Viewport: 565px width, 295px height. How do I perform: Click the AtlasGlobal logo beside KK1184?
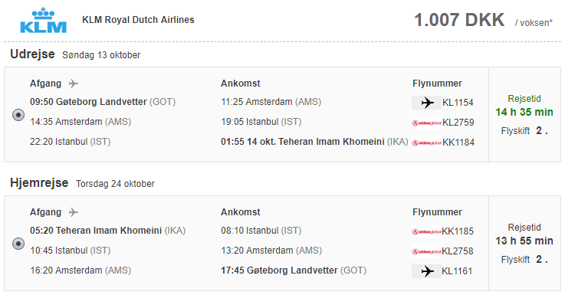click(427, 143)
